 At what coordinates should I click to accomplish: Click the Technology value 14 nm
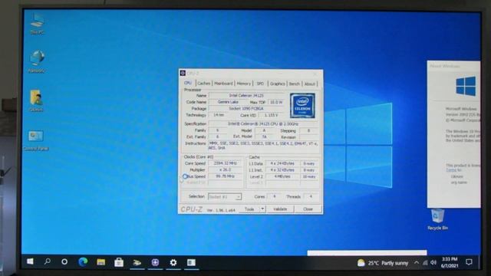tap(219, 115)
